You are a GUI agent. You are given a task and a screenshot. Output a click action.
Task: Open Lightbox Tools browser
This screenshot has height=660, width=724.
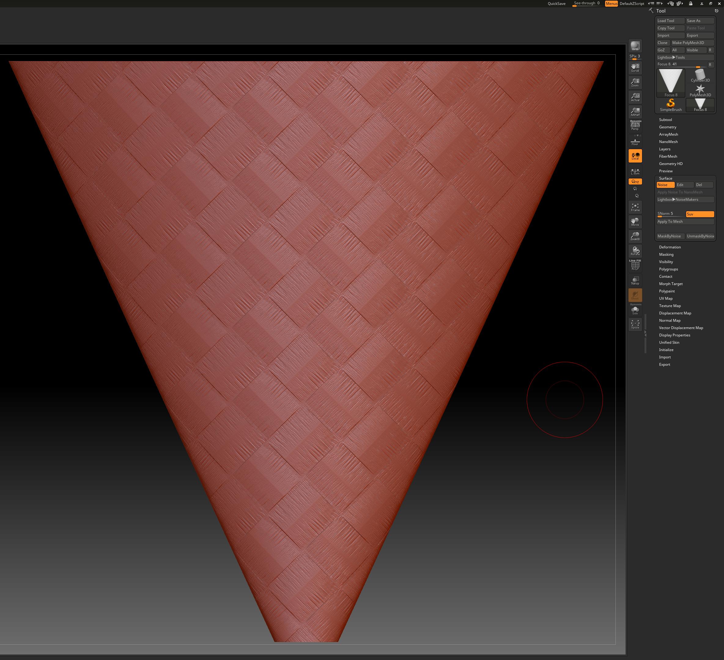click(685, 57)
